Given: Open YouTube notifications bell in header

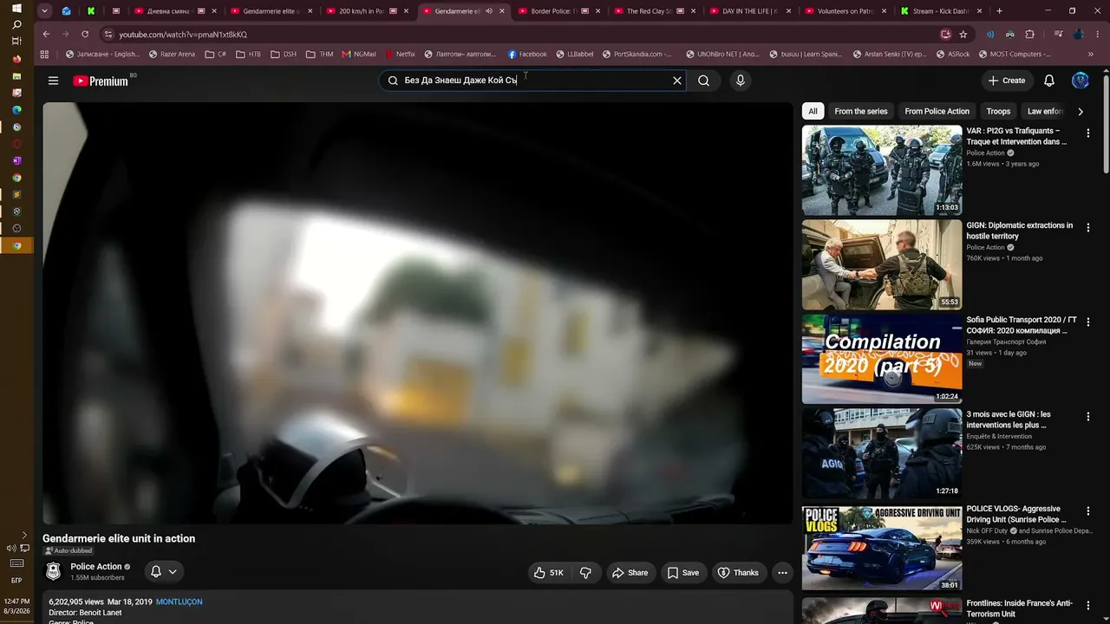Looking at the screenshot, I should (1049, 81).
